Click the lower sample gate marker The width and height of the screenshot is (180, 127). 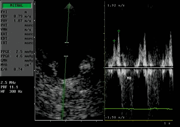(x=66, y=56)
